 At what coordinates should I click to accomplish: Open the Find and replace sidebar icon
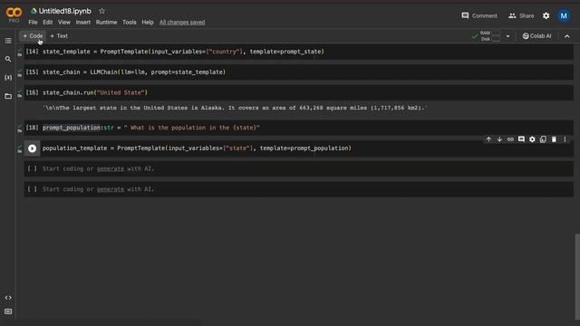8,59
